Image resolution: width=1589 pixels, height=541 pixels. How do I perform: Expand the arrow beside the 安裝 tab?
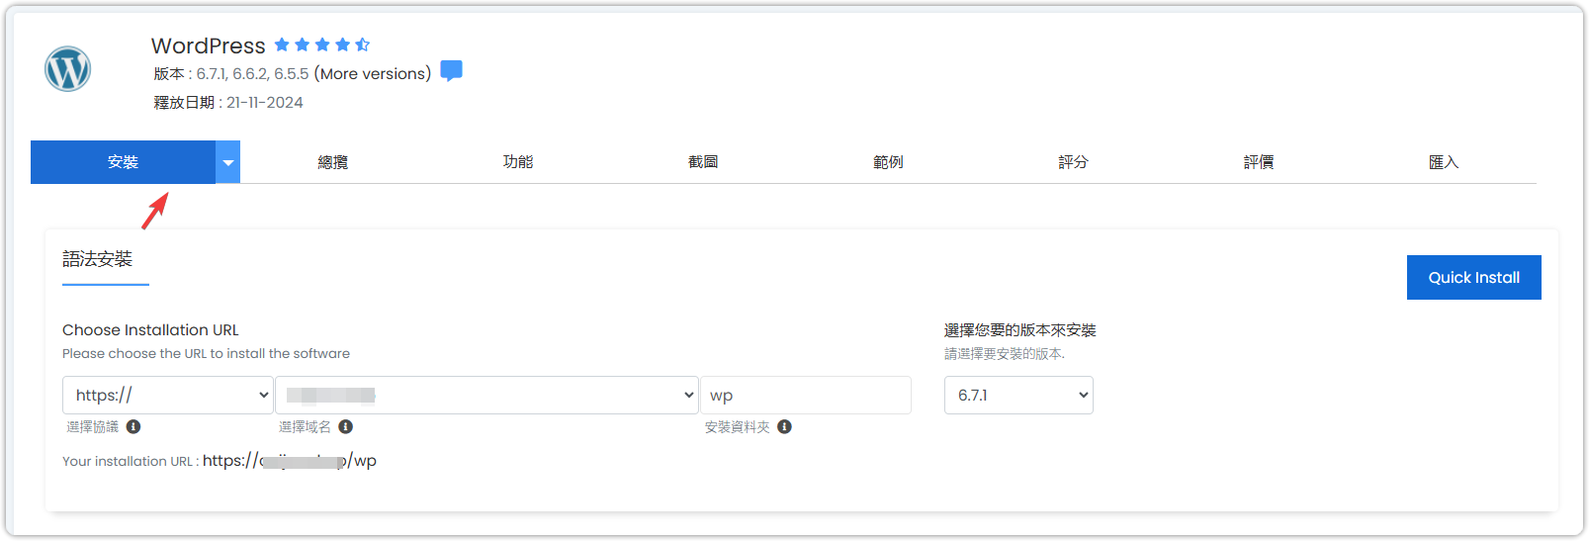pos(228,162)
